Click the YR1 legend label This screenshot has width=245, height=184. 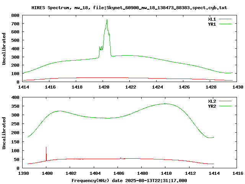coord(212,24)
